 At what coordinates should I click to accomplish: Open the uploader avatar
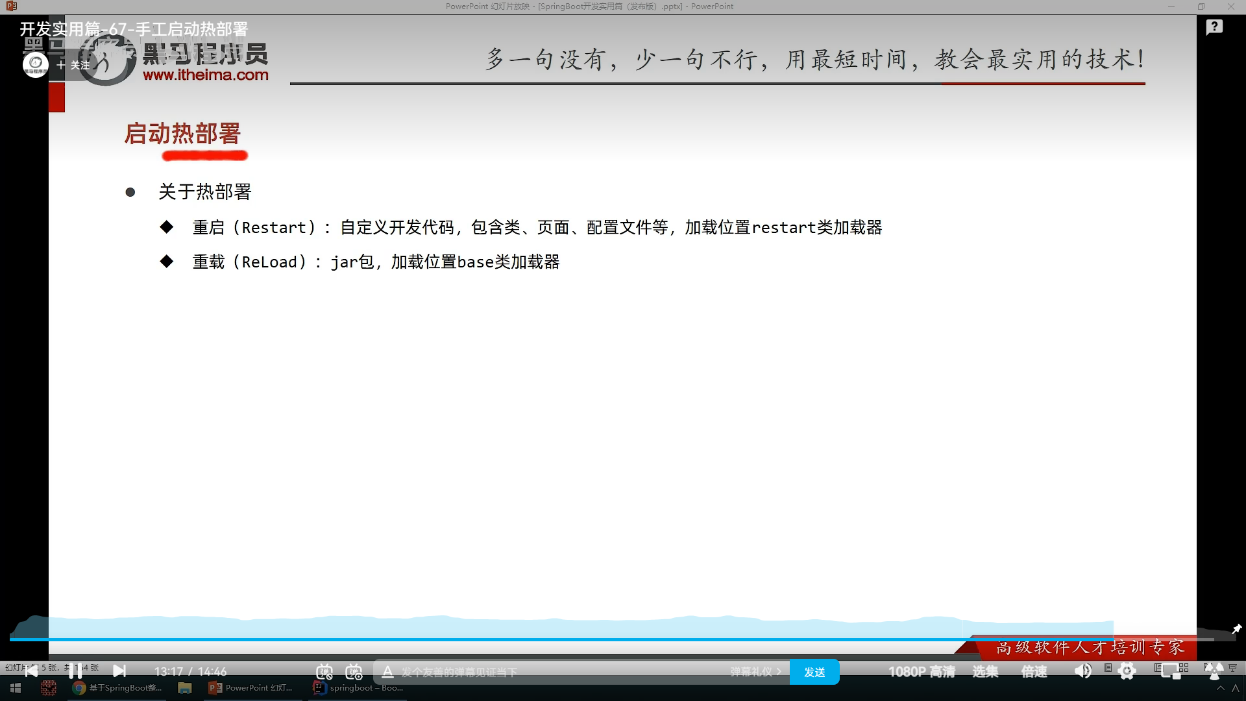(35, 65)
